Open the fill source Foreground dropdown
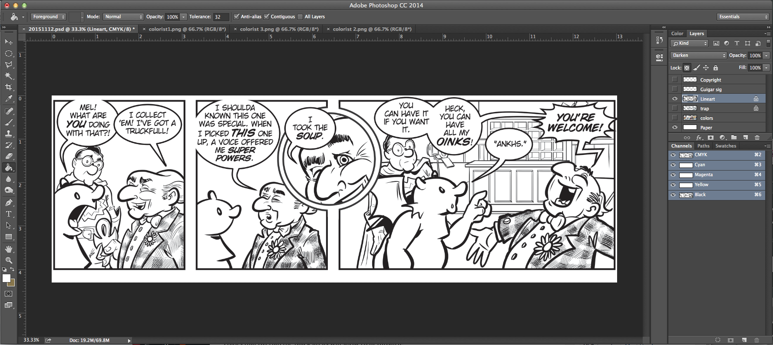This screenshot has height=345, width=773. (x=48, y=17)
